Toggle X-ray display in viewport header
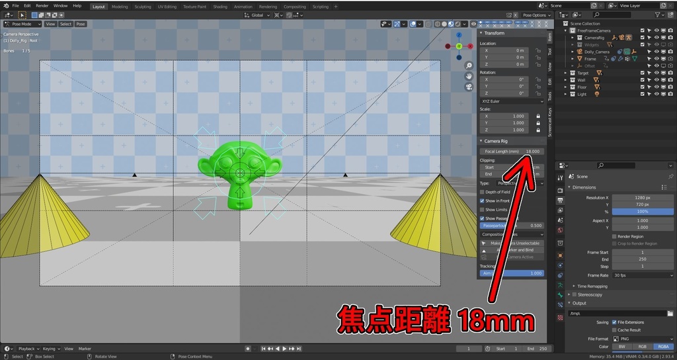The image size is (677, 360). click(428, 24)
